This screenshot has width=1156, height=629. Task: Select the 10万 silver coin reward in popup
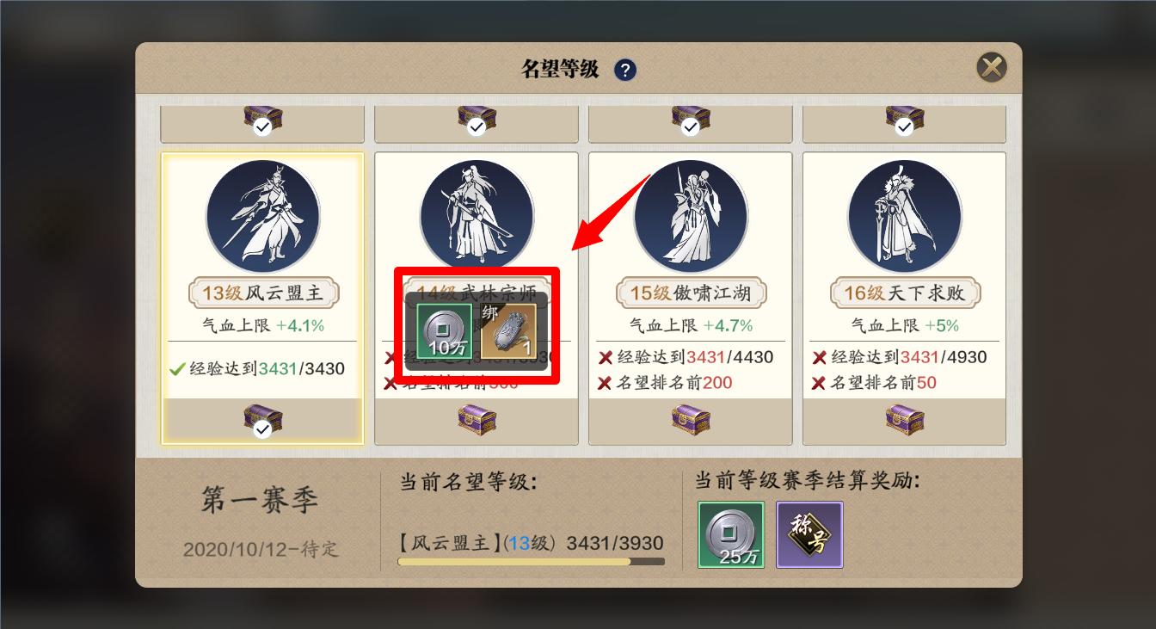444,331
